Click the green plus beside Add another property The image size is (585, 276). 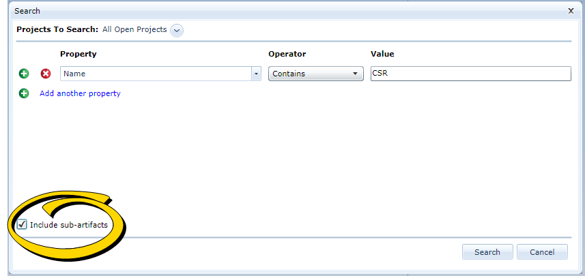click(24, 93)
